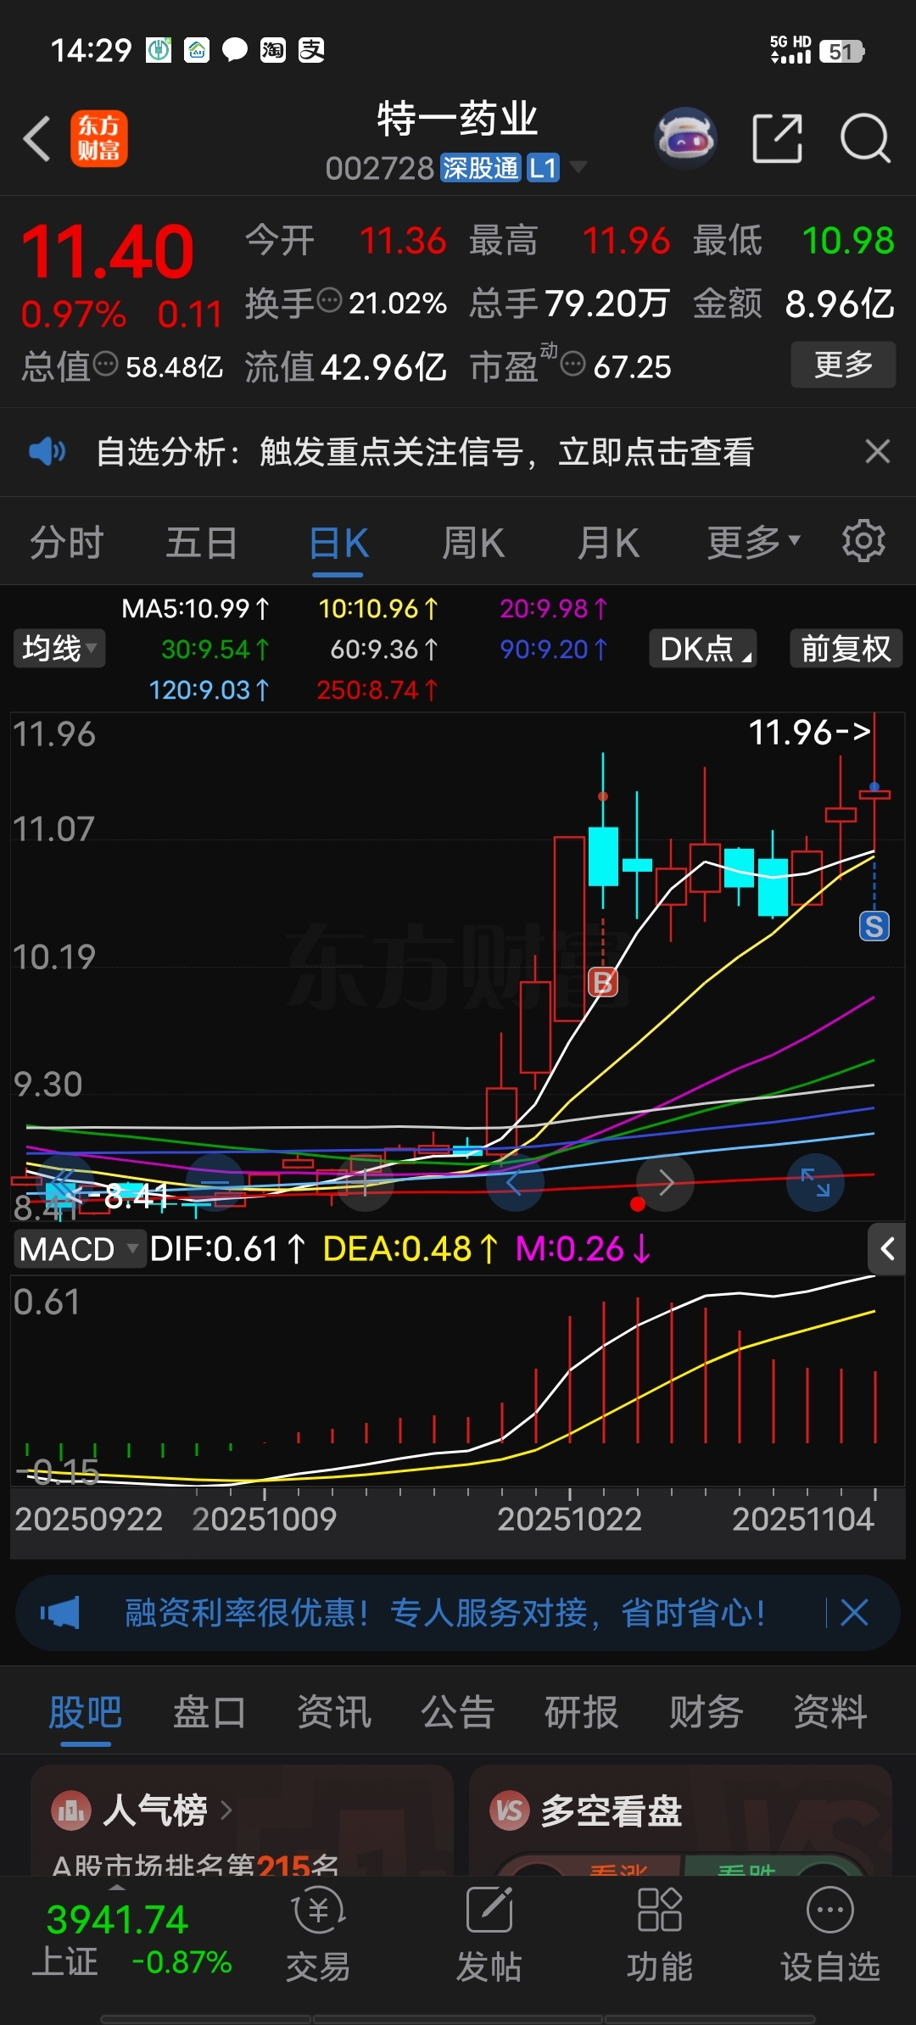Change 前复权 adjustment mode

tap(846, 649)
